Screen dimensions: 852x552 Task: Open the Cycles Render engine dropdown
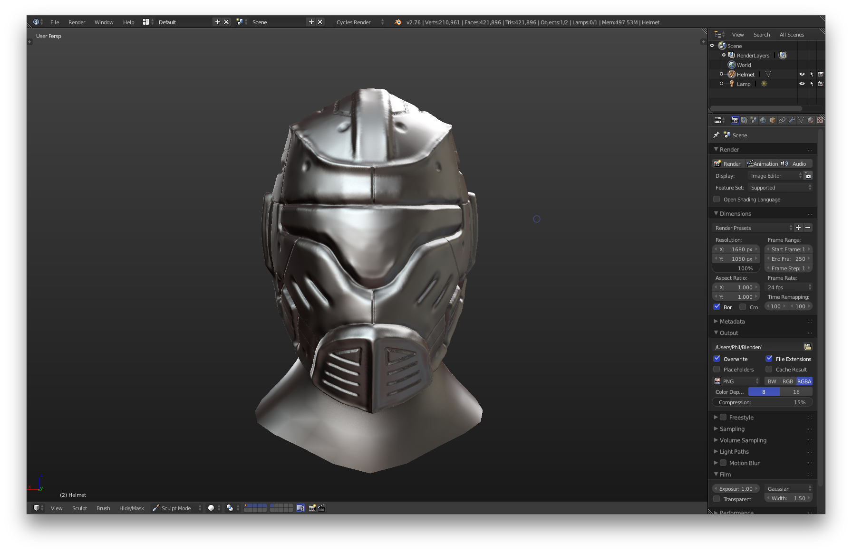click(x=359, y=22)
